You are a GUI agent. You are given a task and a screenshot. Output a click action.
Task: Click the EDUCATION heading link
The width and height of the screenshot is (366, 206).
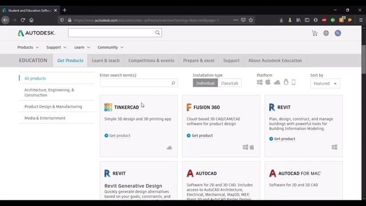tap(33, 61)
